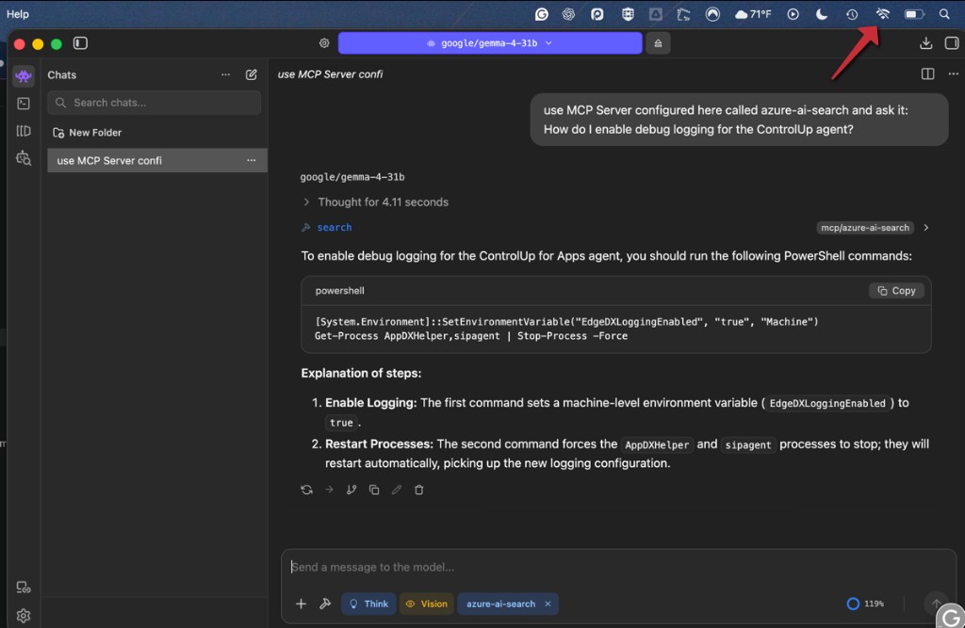Click the 'use MCP Server confi' chat title
This screenshot has height=628, width=965.
coord(330,73)
